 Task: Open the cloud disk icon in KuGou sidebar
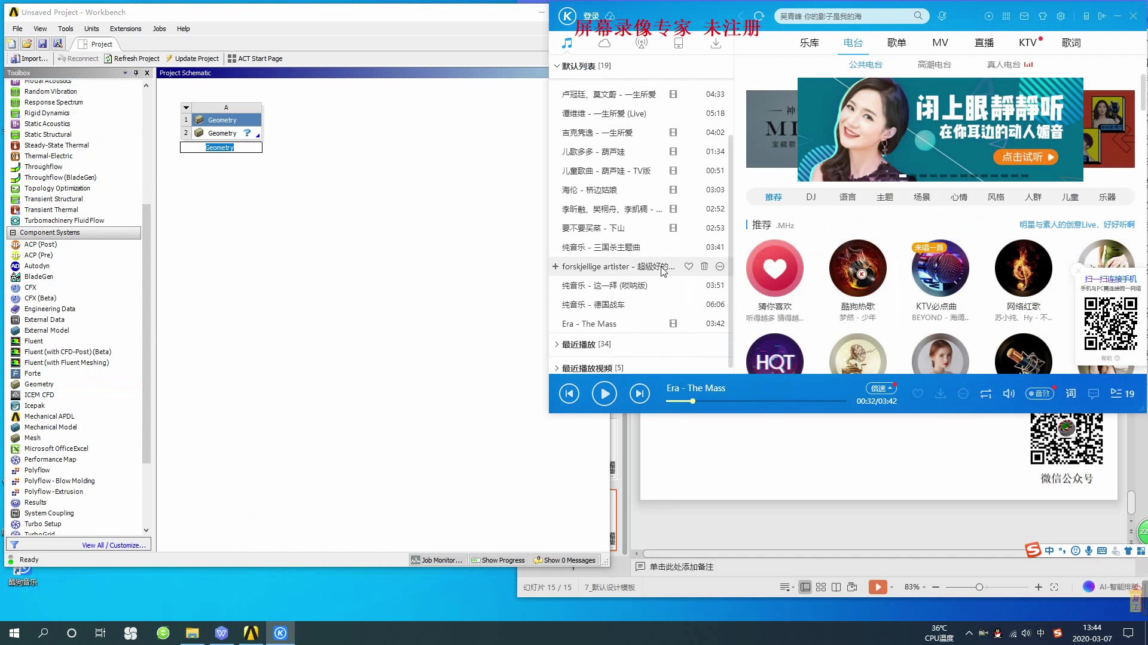click(x=604, y=43)
